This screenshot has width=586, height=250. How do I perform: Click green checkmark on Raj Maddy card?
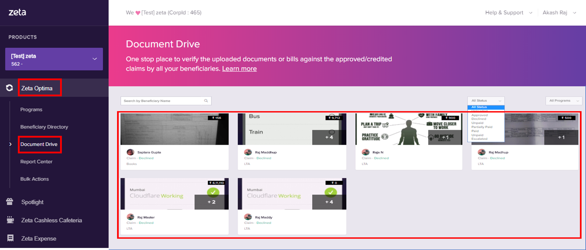[x=331, y=192]
